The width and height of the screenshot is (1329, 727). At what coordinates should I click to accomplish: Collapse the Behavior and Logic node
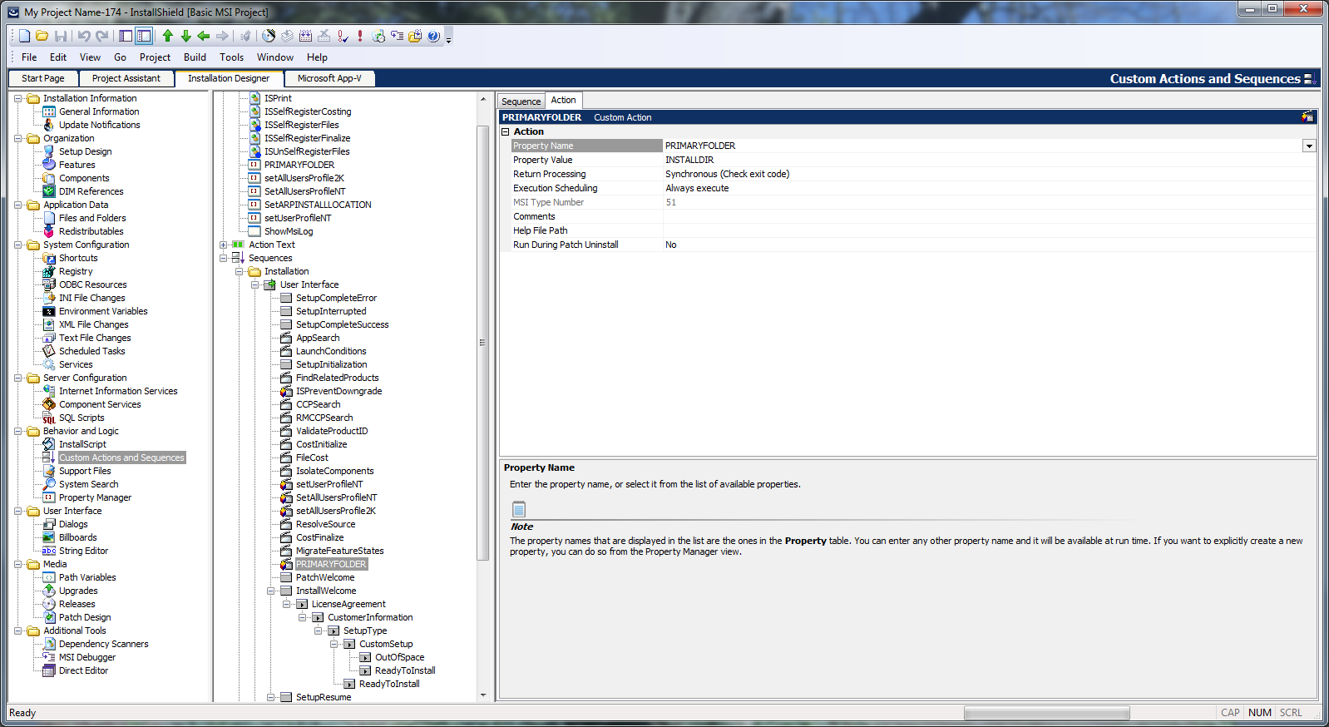coord(18,431)
